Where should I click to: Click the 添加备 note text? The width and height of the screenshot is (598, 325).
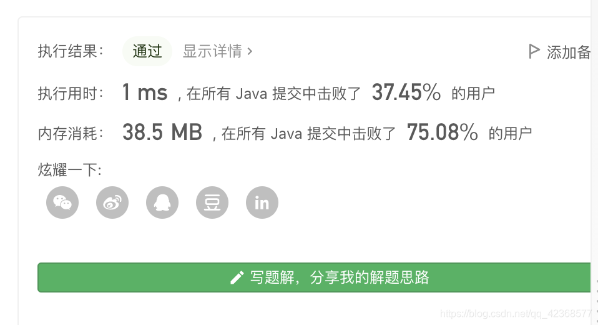(x=569, y=52)
